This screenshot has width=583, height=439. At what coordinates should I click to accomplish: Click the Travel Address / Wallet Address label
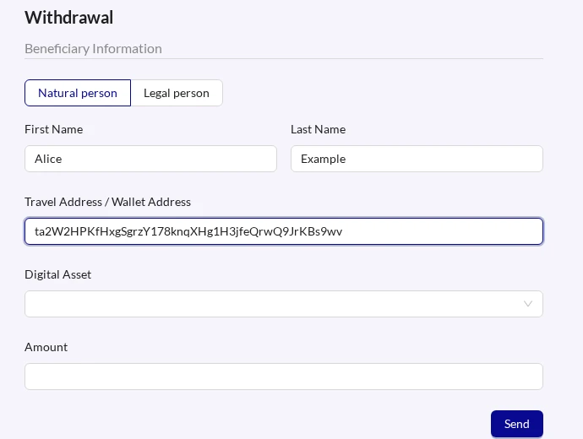pos(108,202)
